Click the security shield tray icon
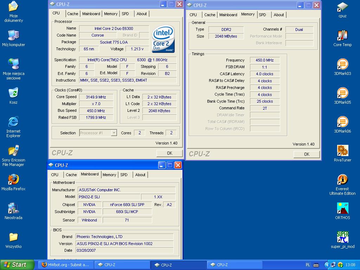This screenshot has width=360, height=270. tap(340, 265)
